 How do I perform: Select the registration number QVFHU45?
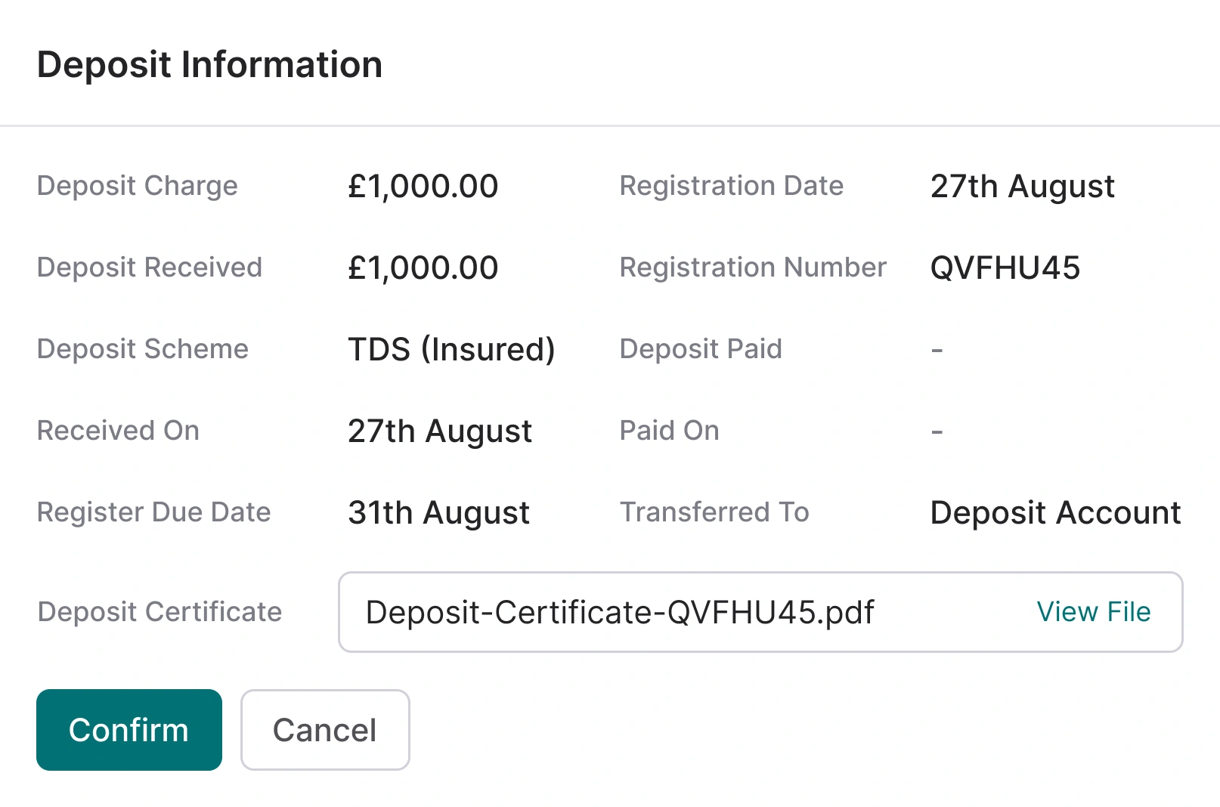click(x=1005, y=267)
